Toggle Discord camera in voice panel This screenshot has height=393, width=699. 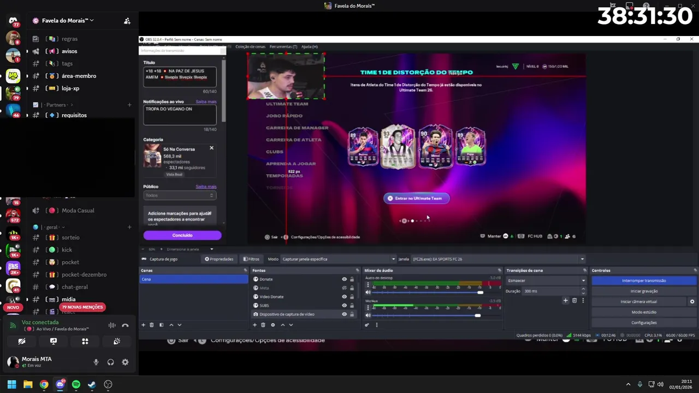(x=22, y=341)
